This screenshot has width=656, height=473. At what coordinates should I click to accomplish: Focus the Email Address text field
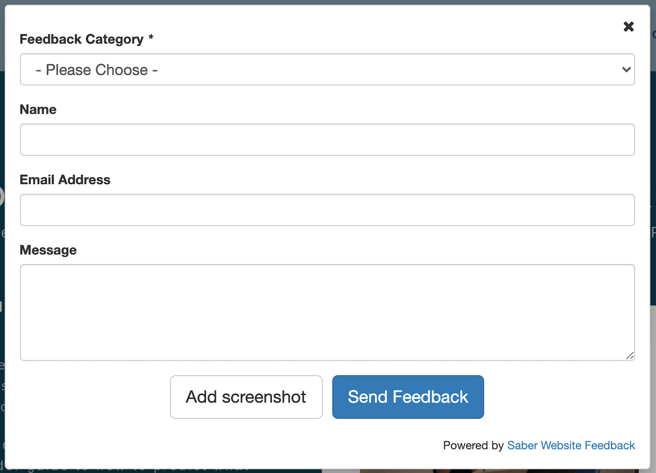(x=327, y=210)
